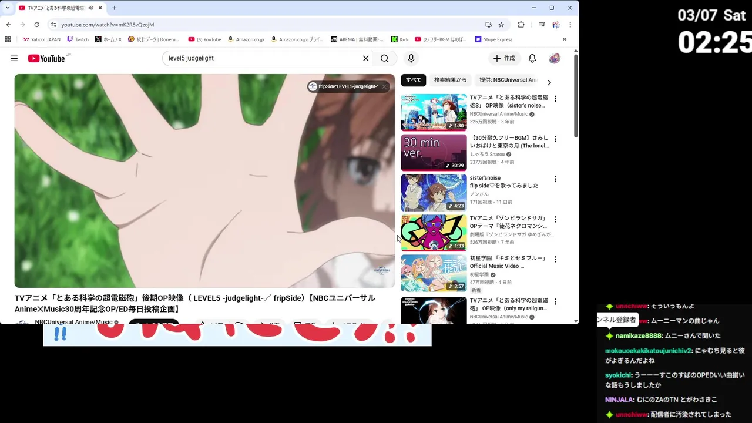Open site information icon in address bar

coord(53,25)
